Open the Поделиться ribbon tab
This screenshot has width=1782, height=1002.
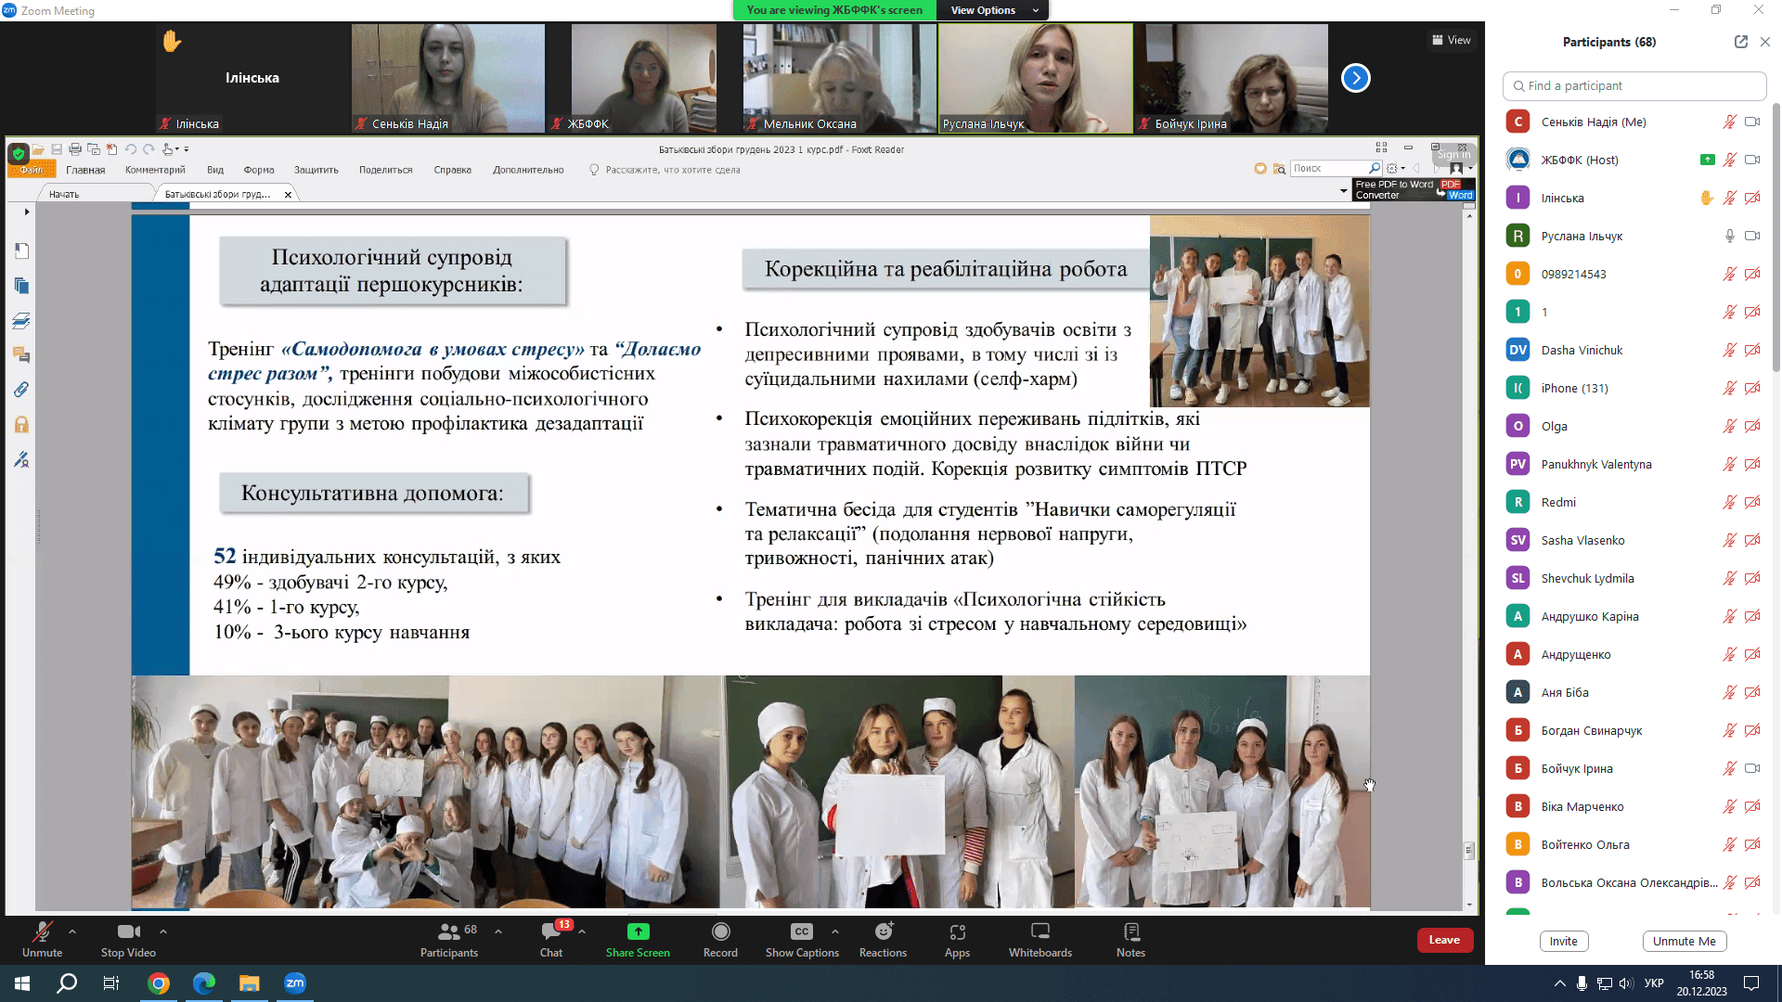(x=386, y=170)
